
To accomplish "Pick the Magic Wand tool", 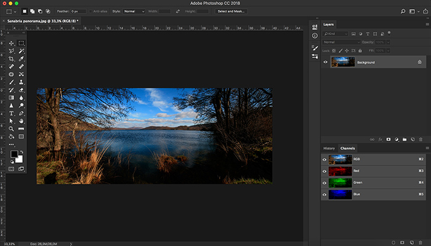I will pyautogui.click(x=21, y=50).
